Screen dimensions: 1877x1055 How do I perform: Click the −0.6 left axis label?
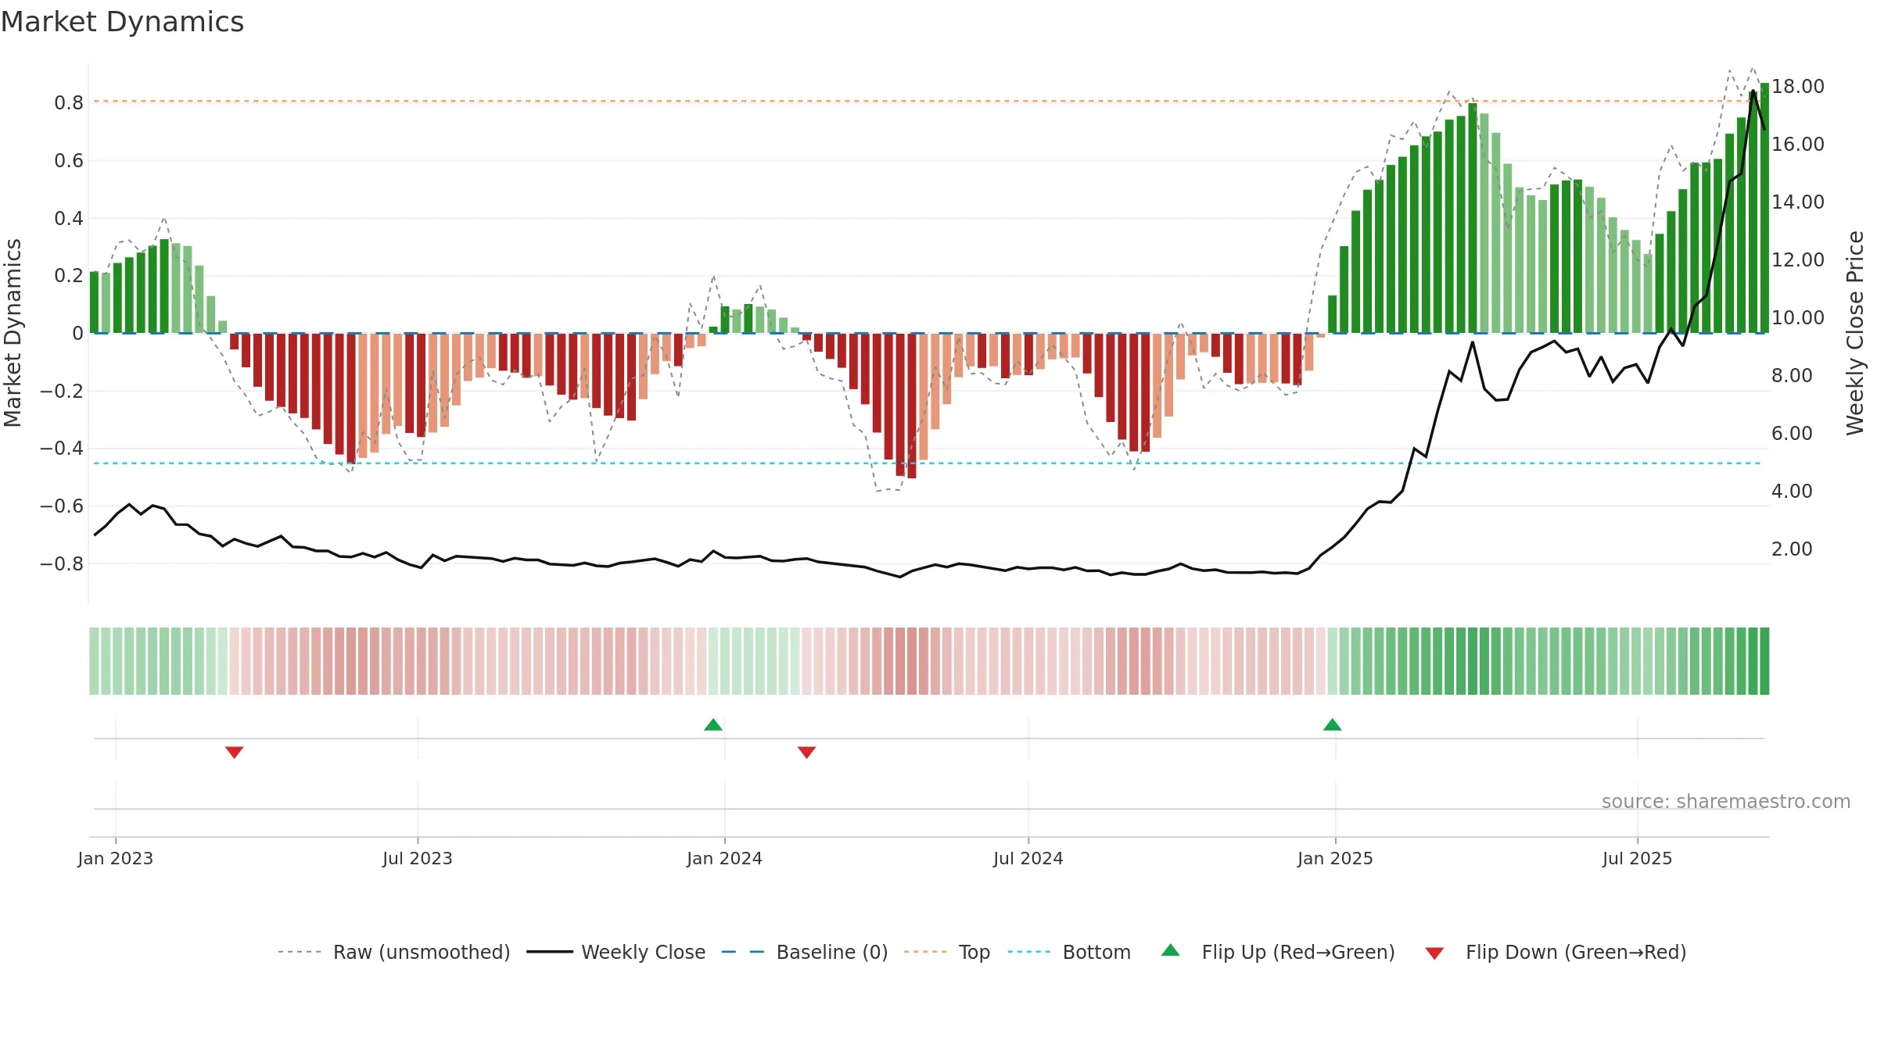62,506
